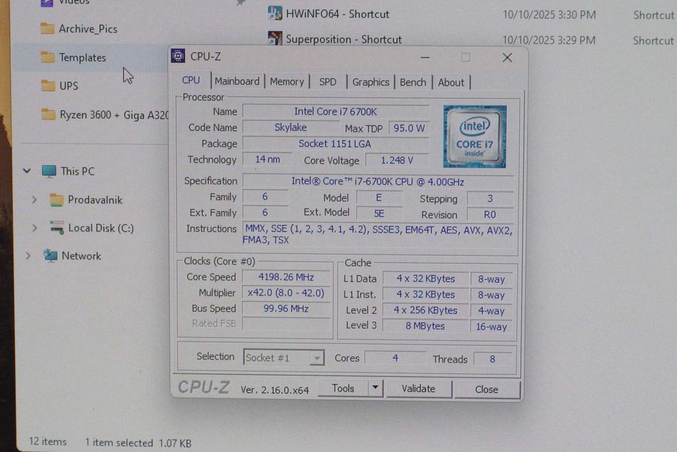Viewport: 677px width, 452px height.
Task: Click the Core Voltage value 1.248 V
Action: [397, 161]
